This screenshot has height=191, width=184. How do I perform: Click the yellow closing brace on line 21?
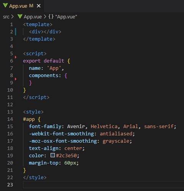25,170
